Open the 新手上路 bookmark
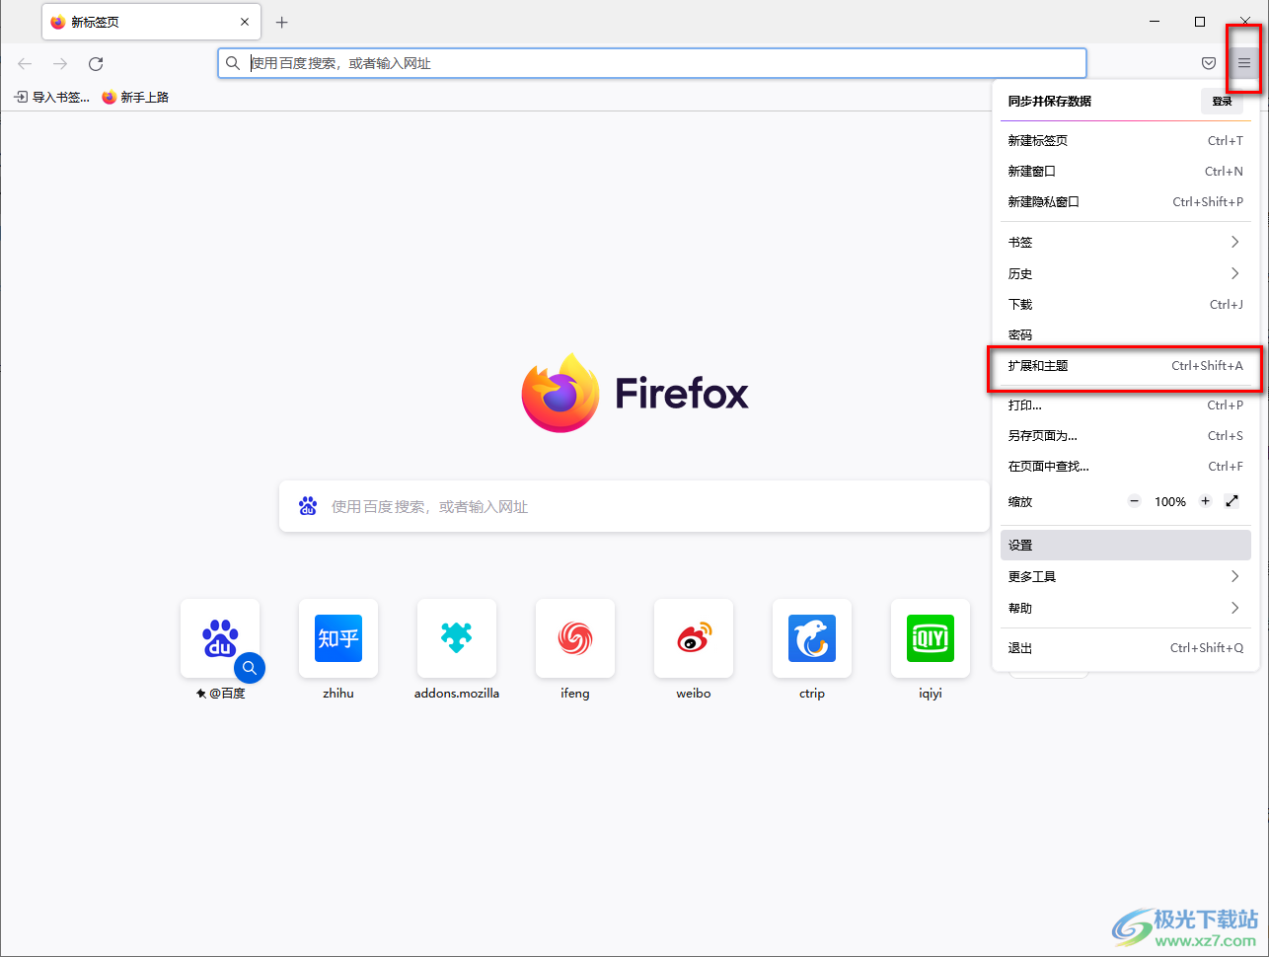 tap(136, 97)
